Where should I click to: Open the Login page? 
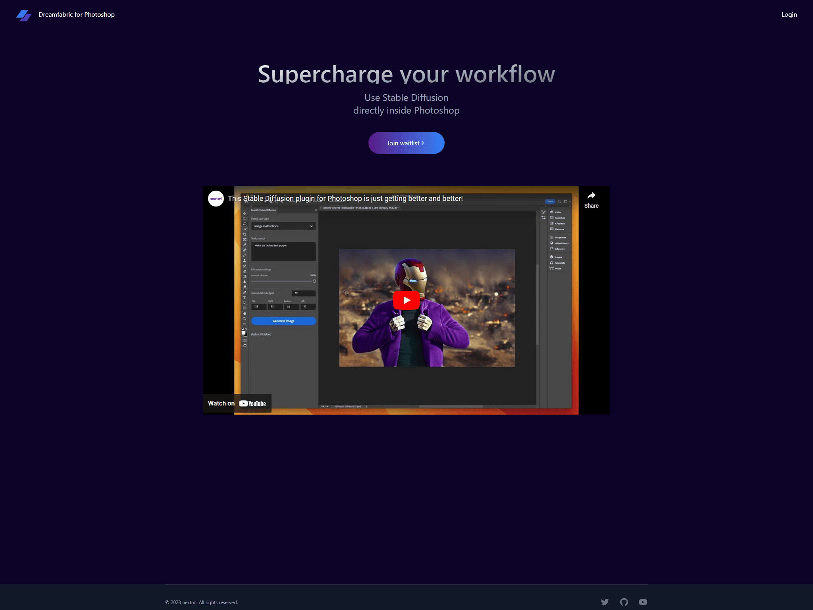coord(789,15)
